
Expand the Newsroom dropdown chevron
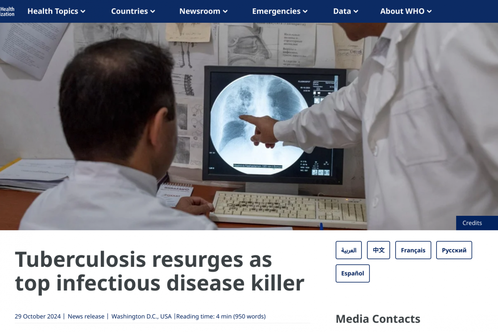[x=225, y=12]
